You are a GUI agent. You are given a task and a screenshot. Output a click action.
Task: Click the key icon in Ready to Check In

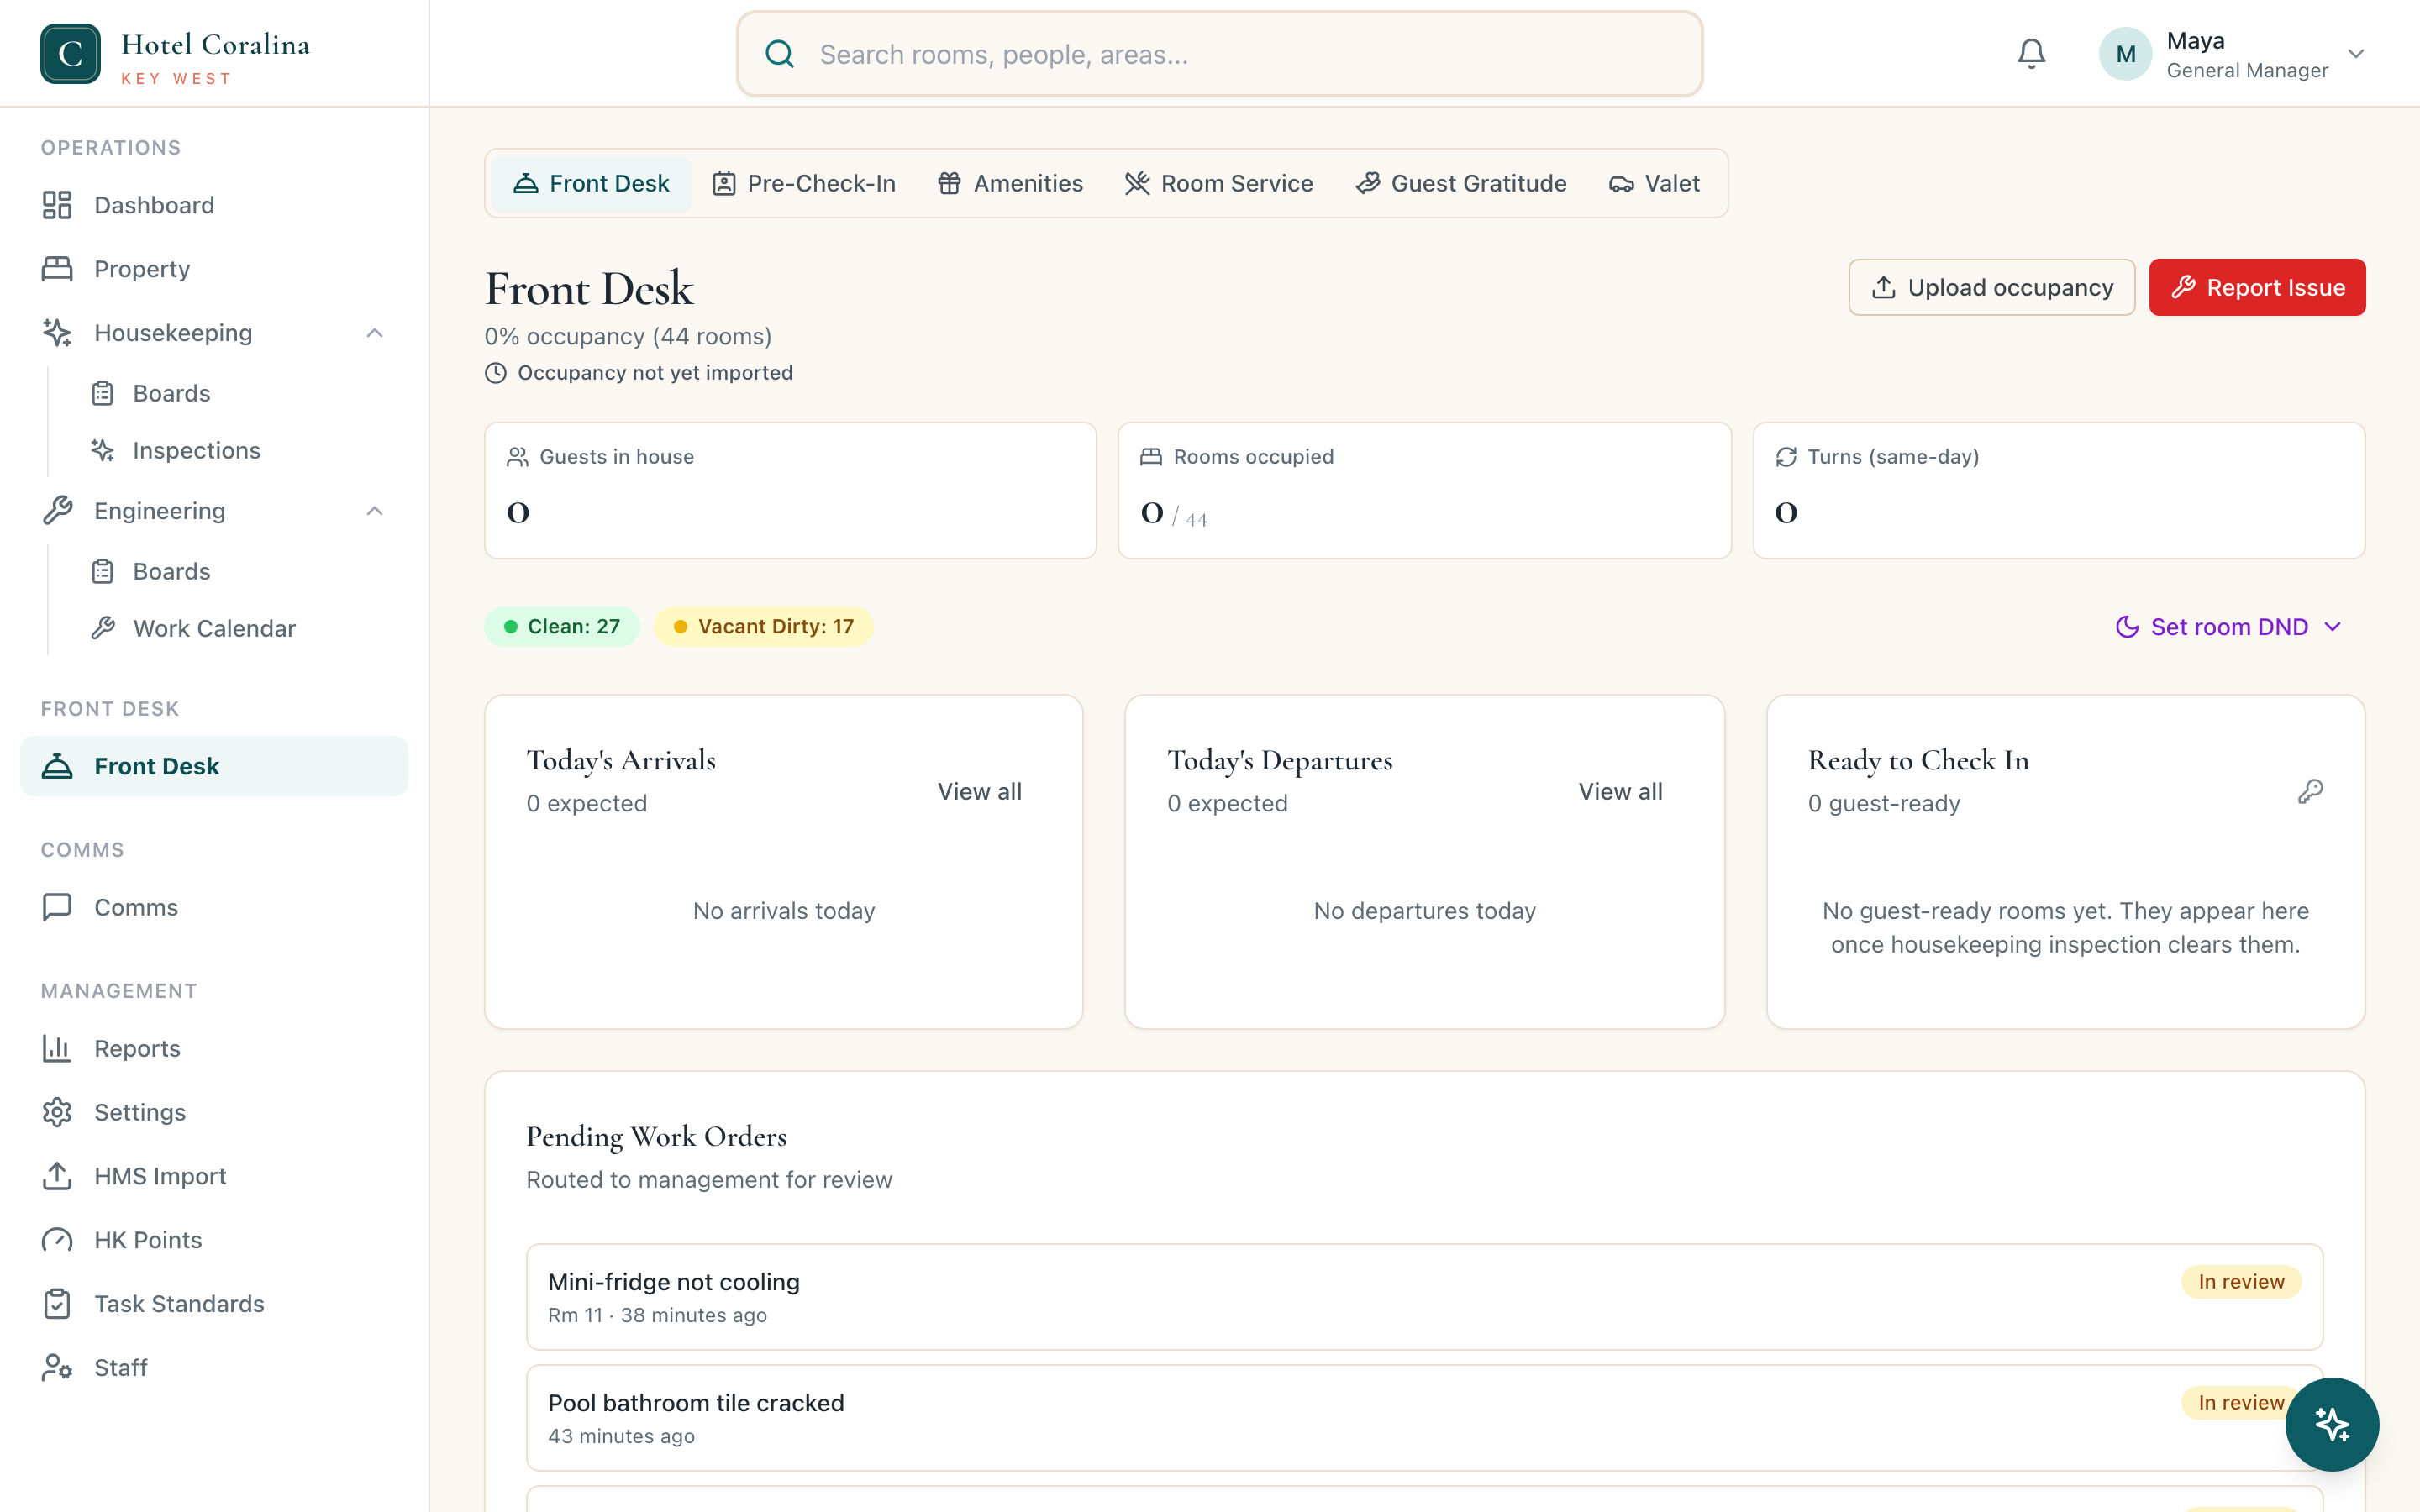[2310, 792]
